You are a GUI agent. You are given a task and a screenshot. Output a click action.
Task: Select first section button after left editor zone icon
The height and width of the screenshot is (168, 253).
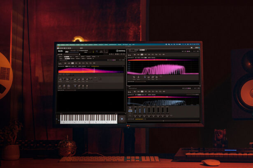tap(65, 64)
